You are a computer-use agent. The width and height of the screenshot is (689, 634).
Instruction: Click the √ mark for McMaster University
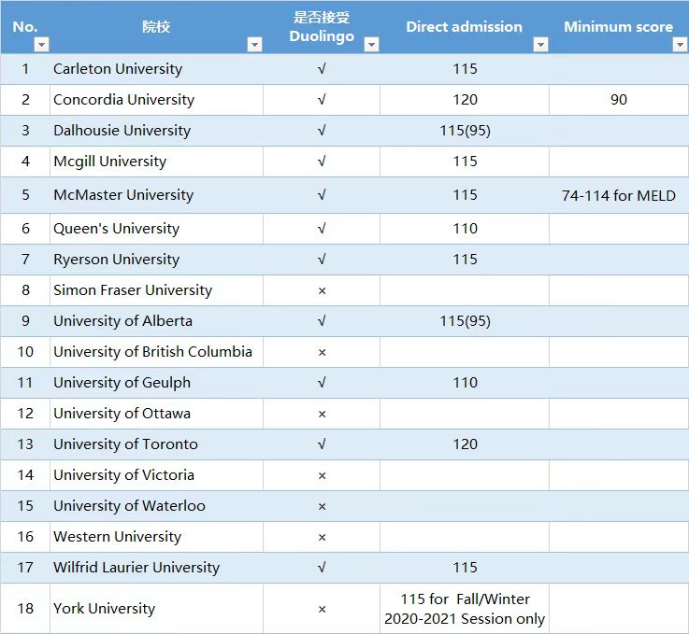322,195
